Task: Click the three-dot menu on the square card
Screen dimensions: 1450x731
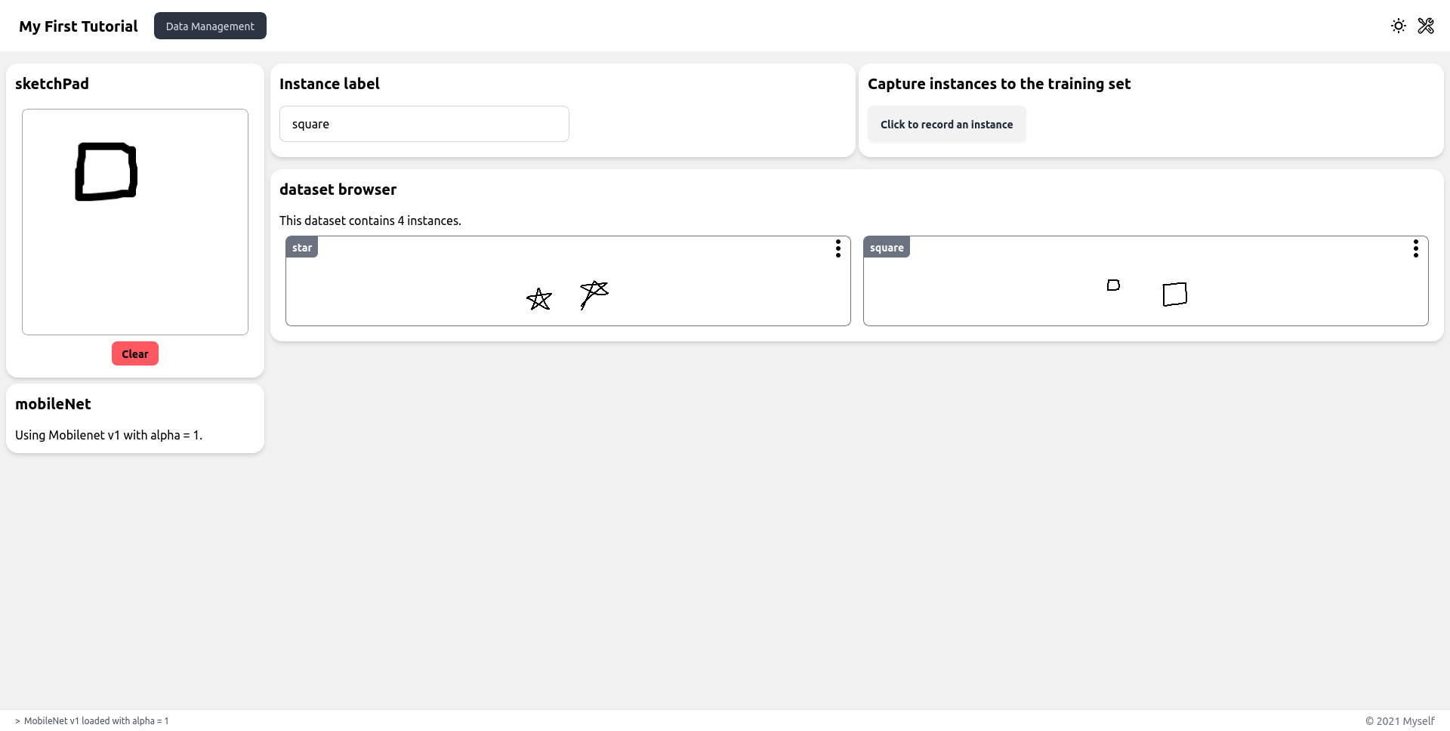Action: pyautogui.click(x=1416, y=248)
